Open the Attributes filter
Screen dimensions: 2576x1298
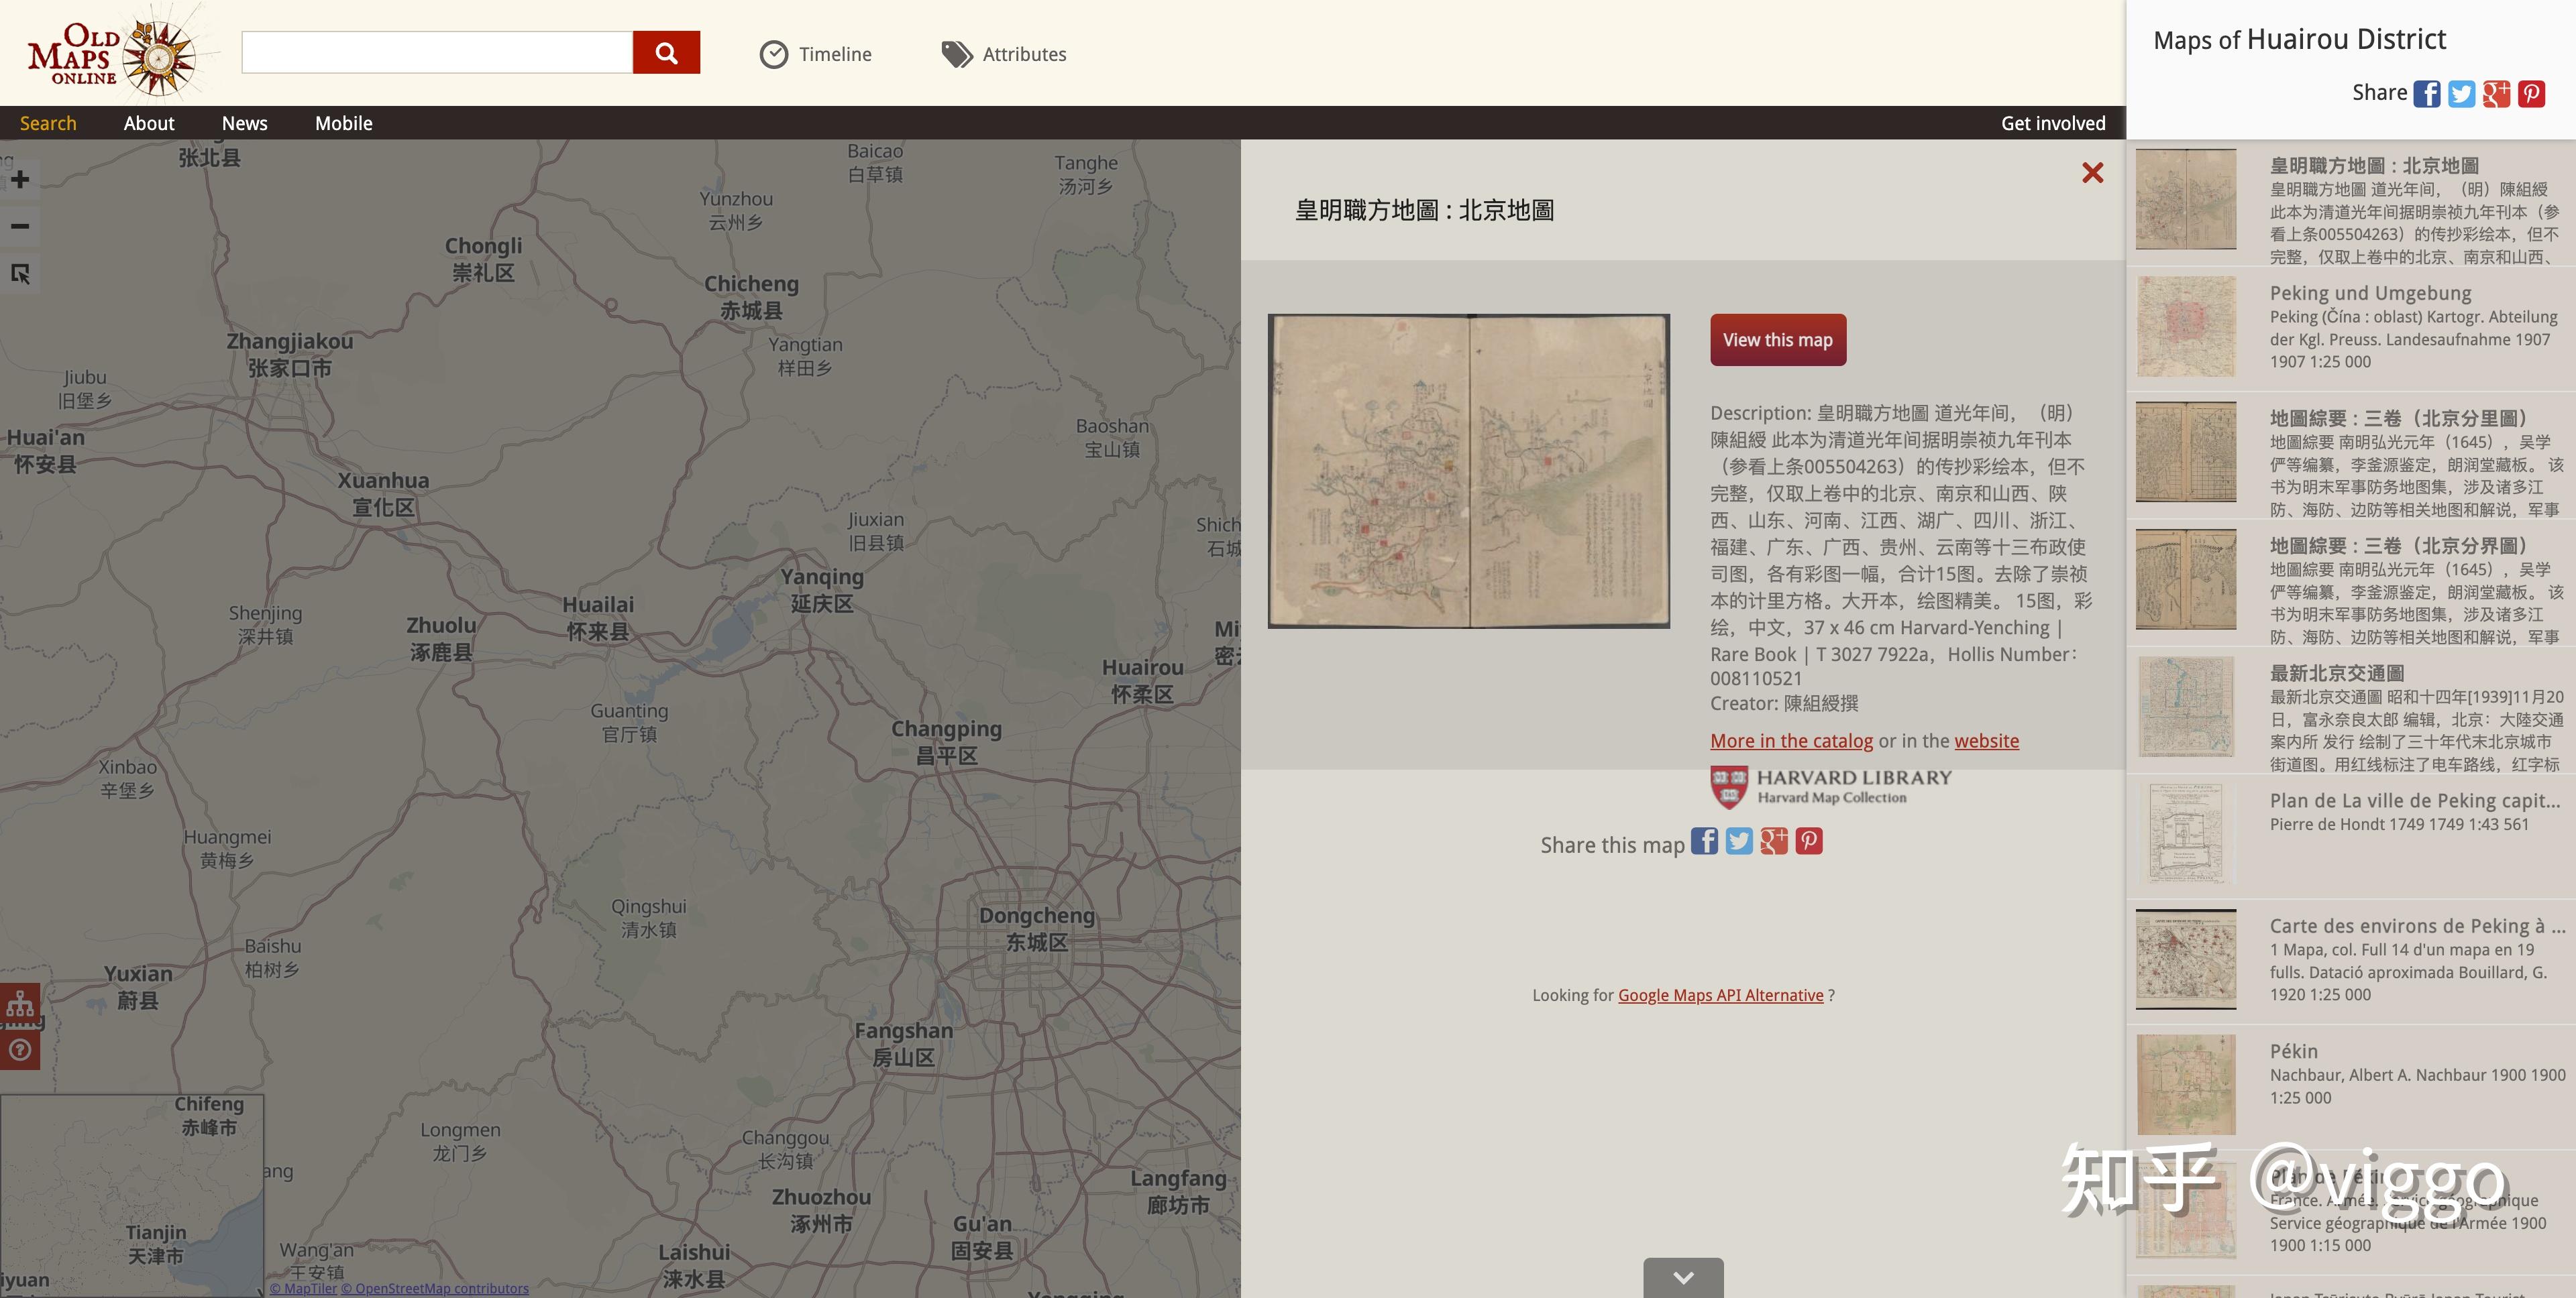coord(1004,54)
